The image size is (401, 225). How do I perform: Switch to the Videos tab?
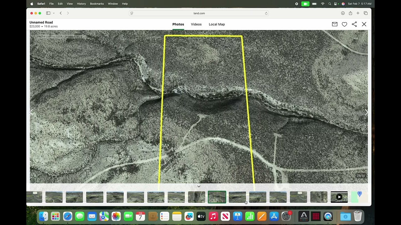point(196,24)
